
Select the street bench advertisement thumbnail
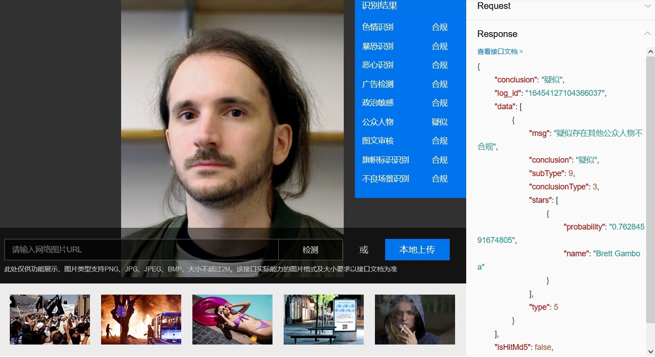pos(323,319)
